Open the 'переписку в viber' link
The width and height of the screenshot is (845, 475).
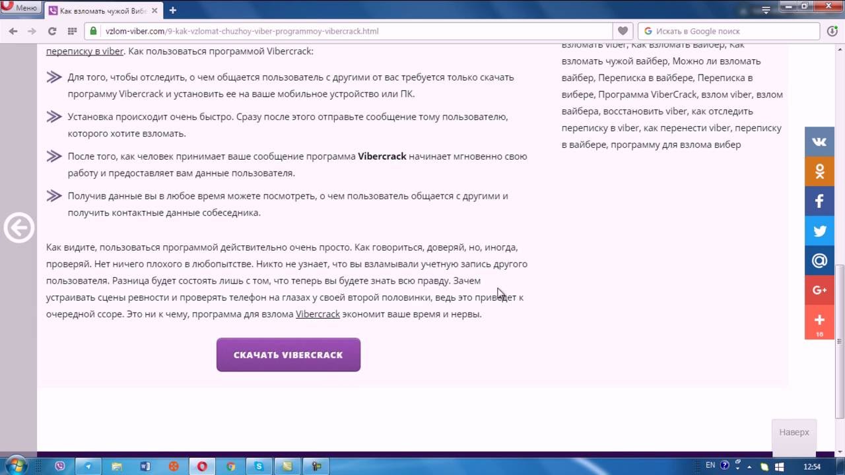[x=84, y=51]
